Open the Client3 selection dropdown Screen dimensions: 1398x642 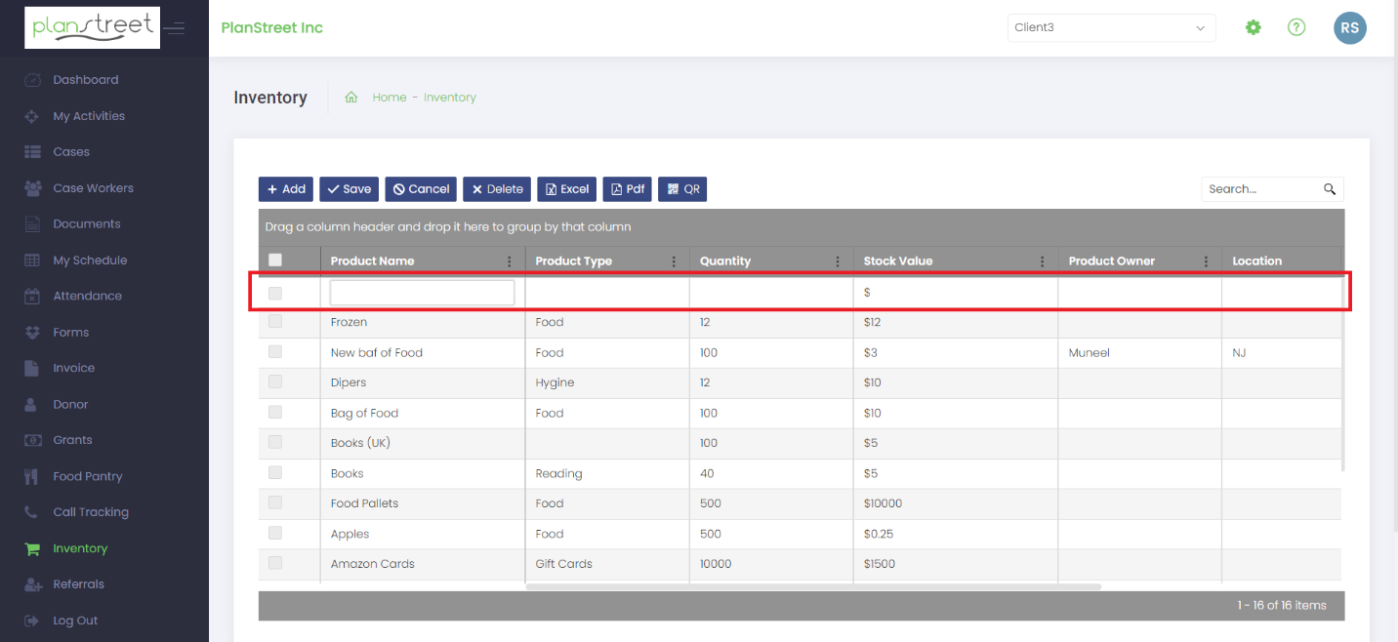coord(1111,27)
